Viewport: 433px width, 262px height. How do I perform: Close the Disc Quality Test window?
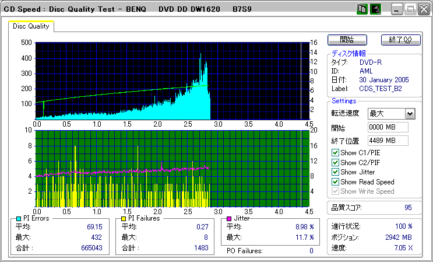click(x=424, y=10)
